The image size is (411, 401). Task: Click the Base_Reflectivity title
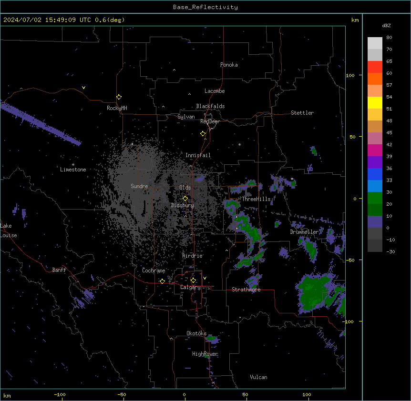tap(205, 7)
